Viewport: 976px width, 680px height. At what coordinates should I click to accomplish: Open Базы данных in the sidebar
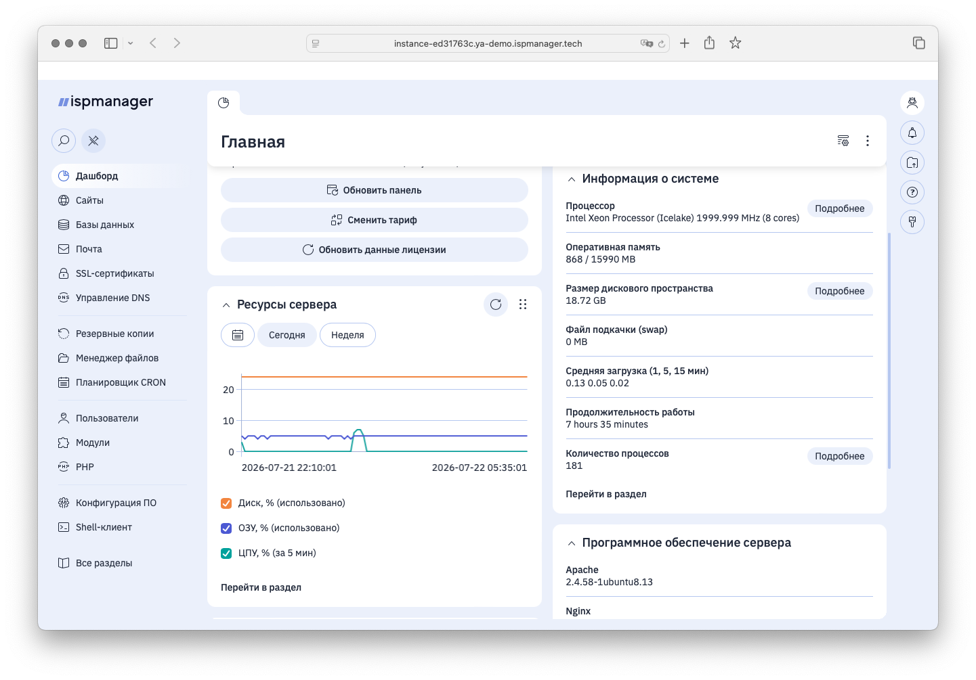(105, 225)
